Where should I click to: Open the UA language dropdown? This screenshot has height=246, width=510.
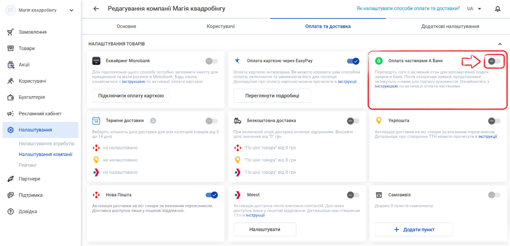point(474,9)
